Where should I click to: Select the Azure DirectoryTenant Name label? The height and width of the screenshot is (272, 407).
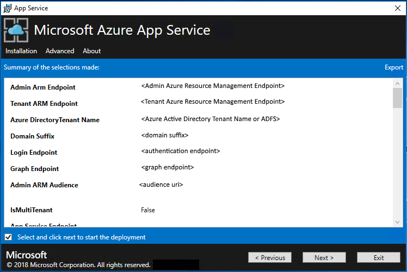pyautogui.click(x=55, y=120)
